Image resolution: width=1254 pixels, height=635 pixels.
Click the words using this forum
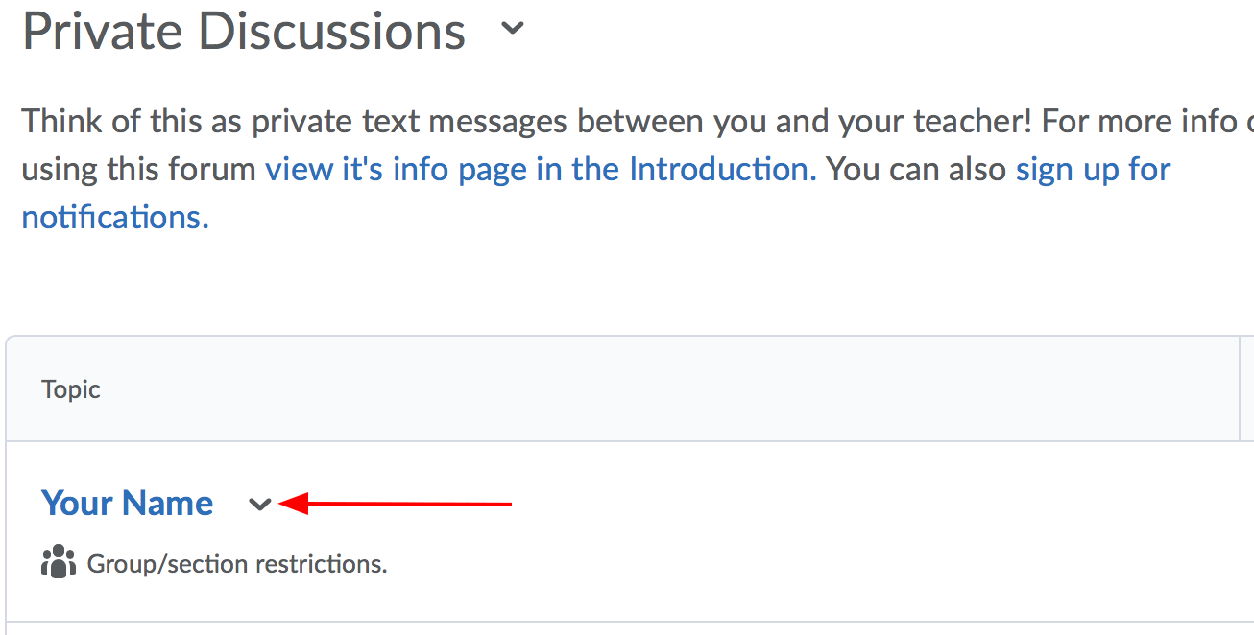(x=140, y=170)
